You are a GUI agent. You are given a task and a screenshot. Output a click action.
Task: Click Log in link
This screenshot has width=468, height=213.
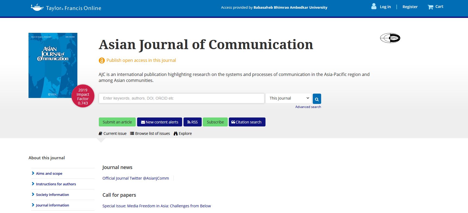pos(385,7)
